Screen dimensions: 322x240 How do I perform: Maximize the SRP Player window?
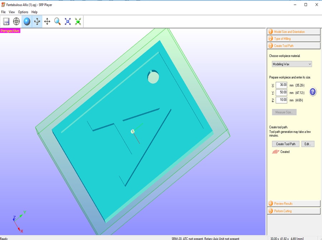tap(306, 5)
